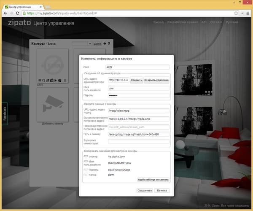Close the Центр управления browser tab

40,7
